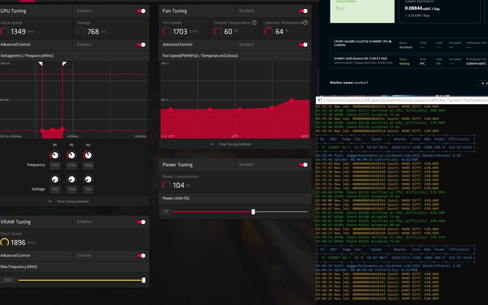Click the P1 frequency value field 1199
This screenshot has width=488, height=305.
[x=55, y=165]
